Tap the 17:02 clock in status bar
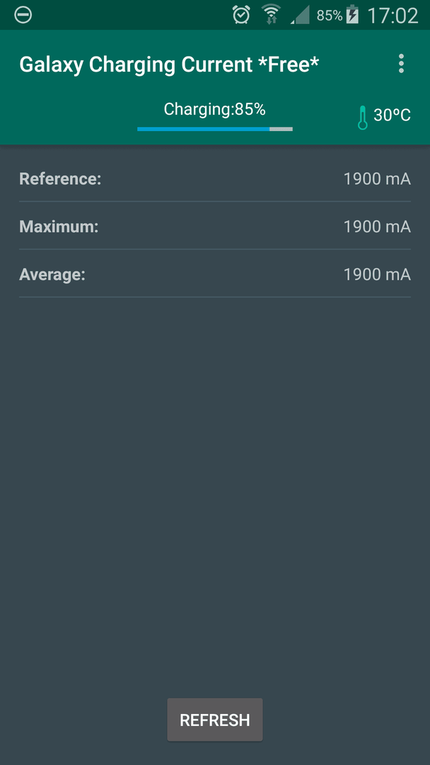The width and height of the screenshot is (430, 765). point(393,16)
